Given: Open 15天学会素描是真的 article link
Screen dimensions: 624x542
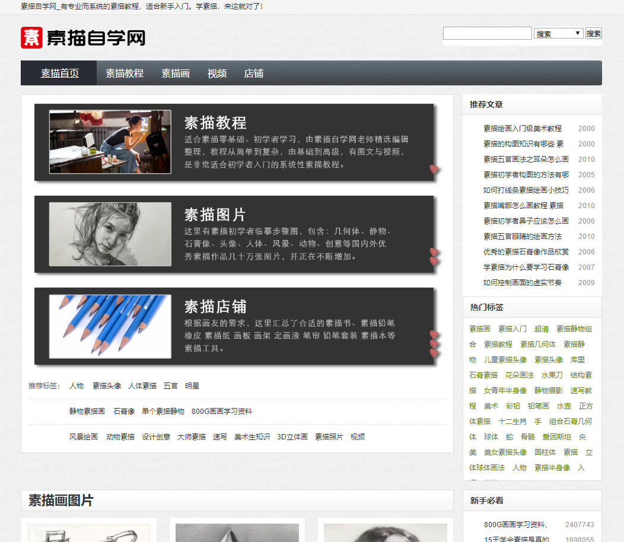Looking at the screenshot, I should 517,539.
